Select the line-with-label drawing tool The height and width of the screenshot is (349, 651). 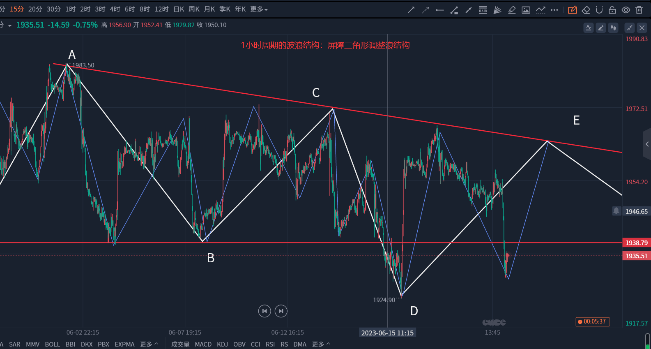[x=454, y=10]
